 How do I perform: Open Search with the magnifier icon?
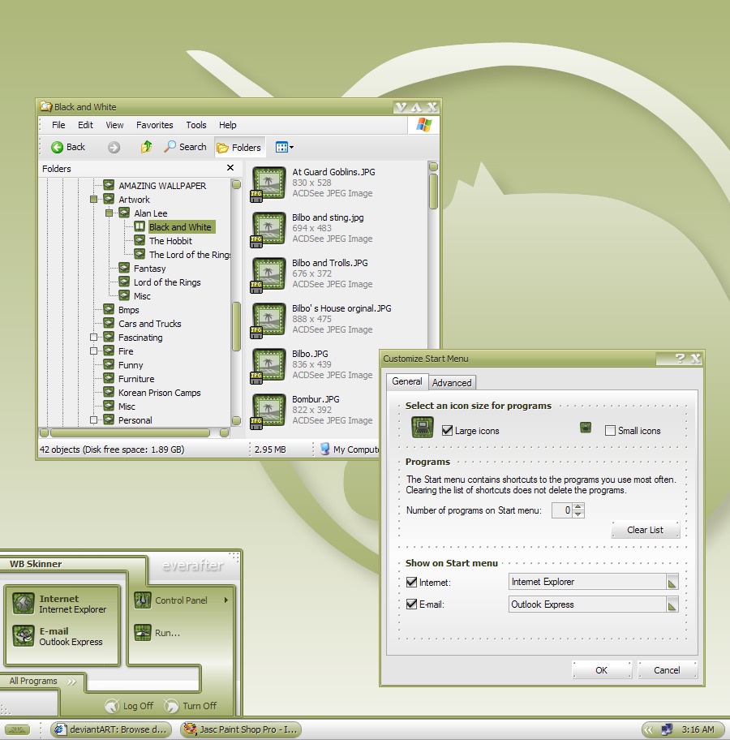(170, 147)
